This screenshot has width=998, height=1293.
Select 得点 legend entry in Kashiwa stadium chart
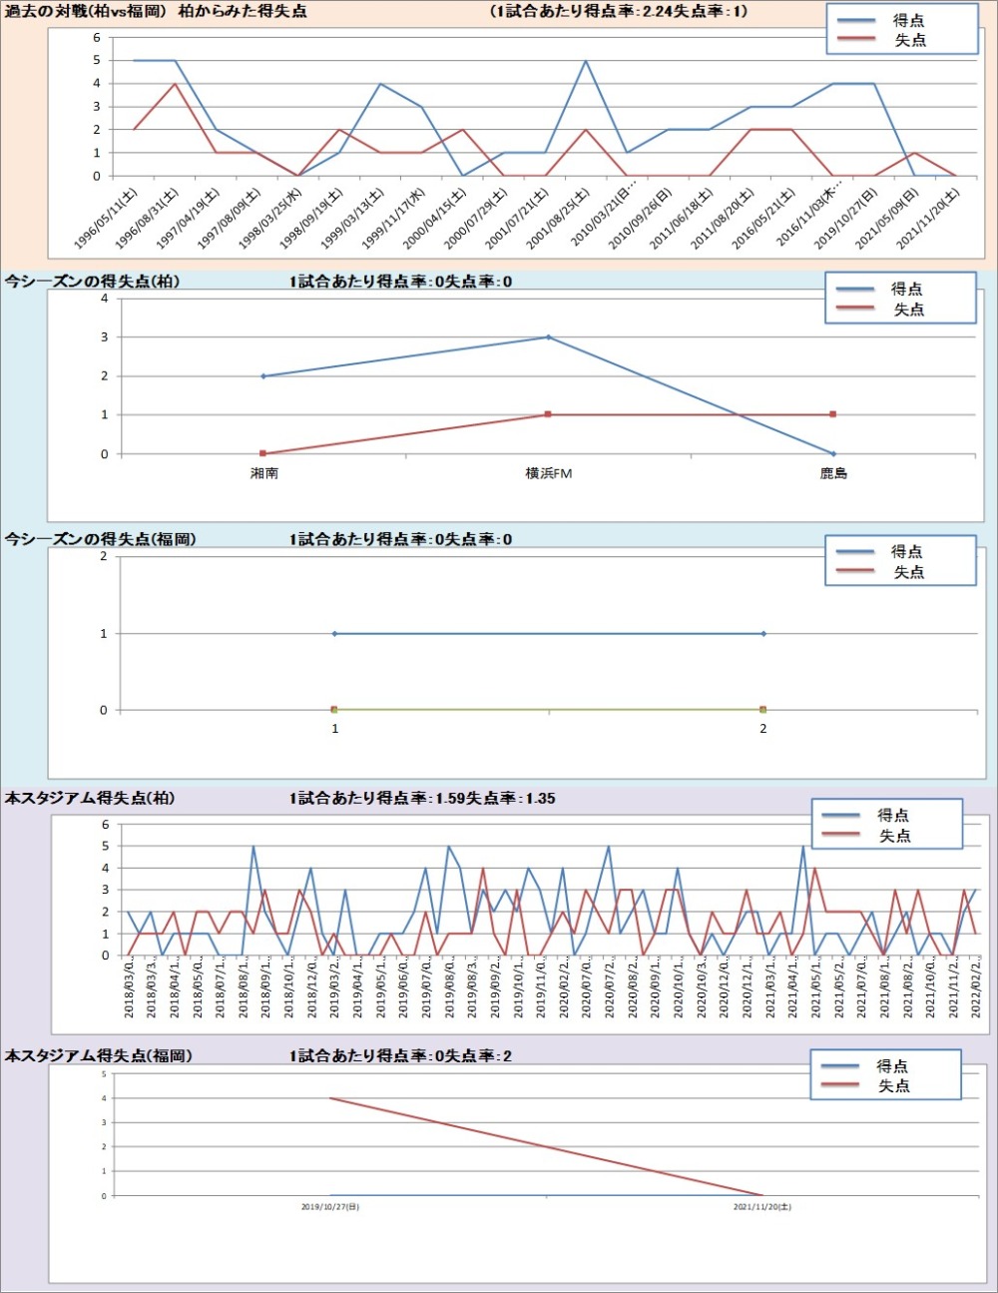[893, 815]
